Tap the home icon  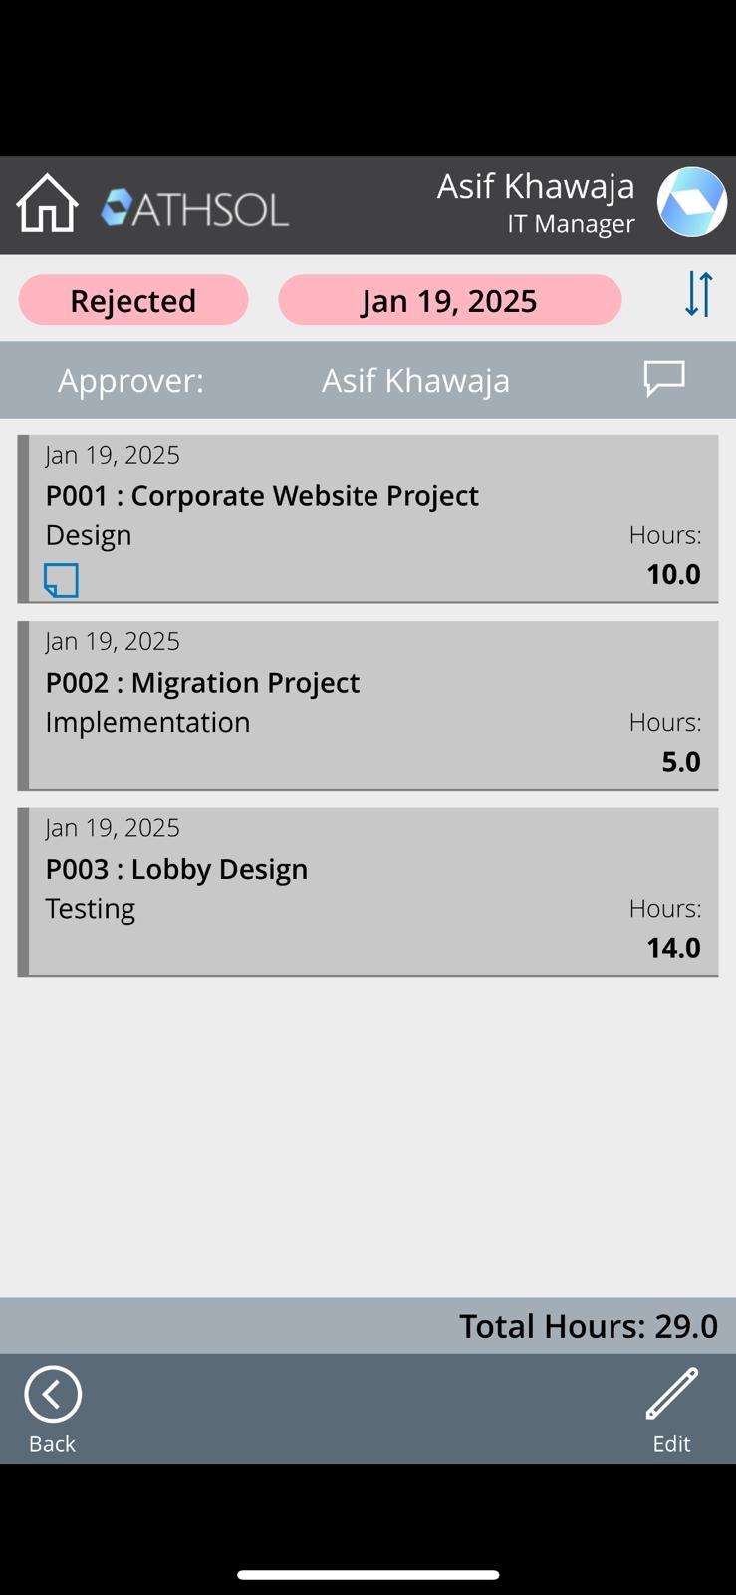point(47,203)
